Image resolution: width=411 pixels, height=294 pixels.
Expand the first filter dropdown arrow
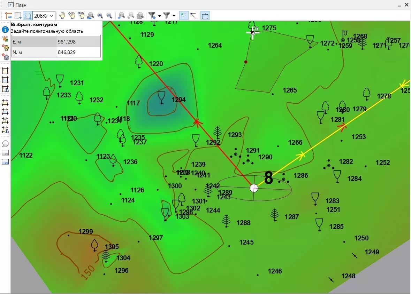(x=159, y=16)
